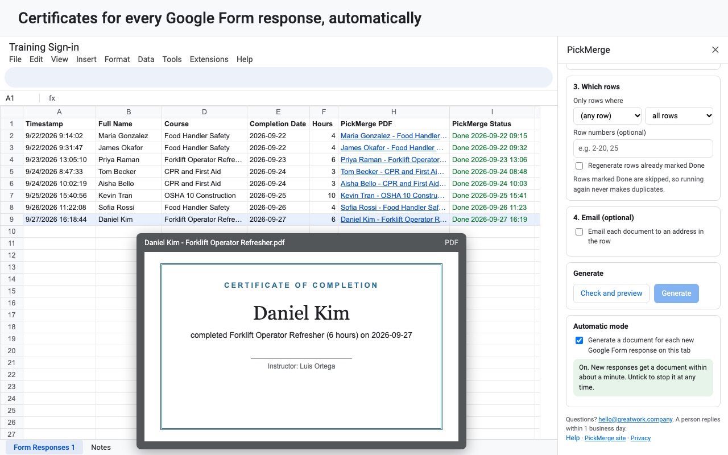Open the Format menu
728x455 pixels.
tap(117, 59)
